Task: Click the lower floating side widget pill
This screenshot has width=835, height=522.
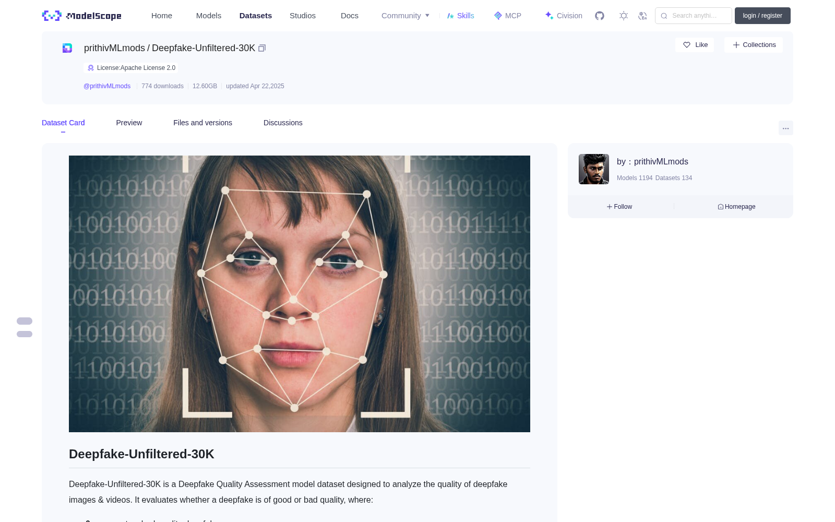Action: pyautogui.click(x=25, y=334)
